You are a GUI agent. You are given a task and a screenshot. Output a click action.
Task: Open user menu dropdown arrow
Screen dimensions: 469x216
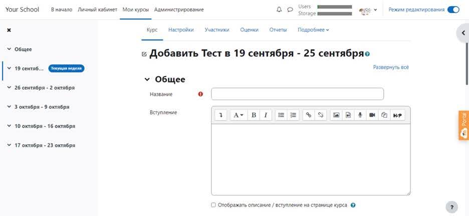pos(375,10)
